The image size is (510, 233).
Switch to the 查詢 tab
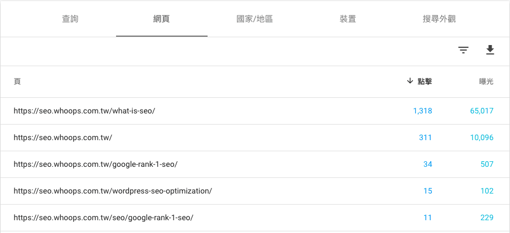pyautogui.click(x=70, y=19)
